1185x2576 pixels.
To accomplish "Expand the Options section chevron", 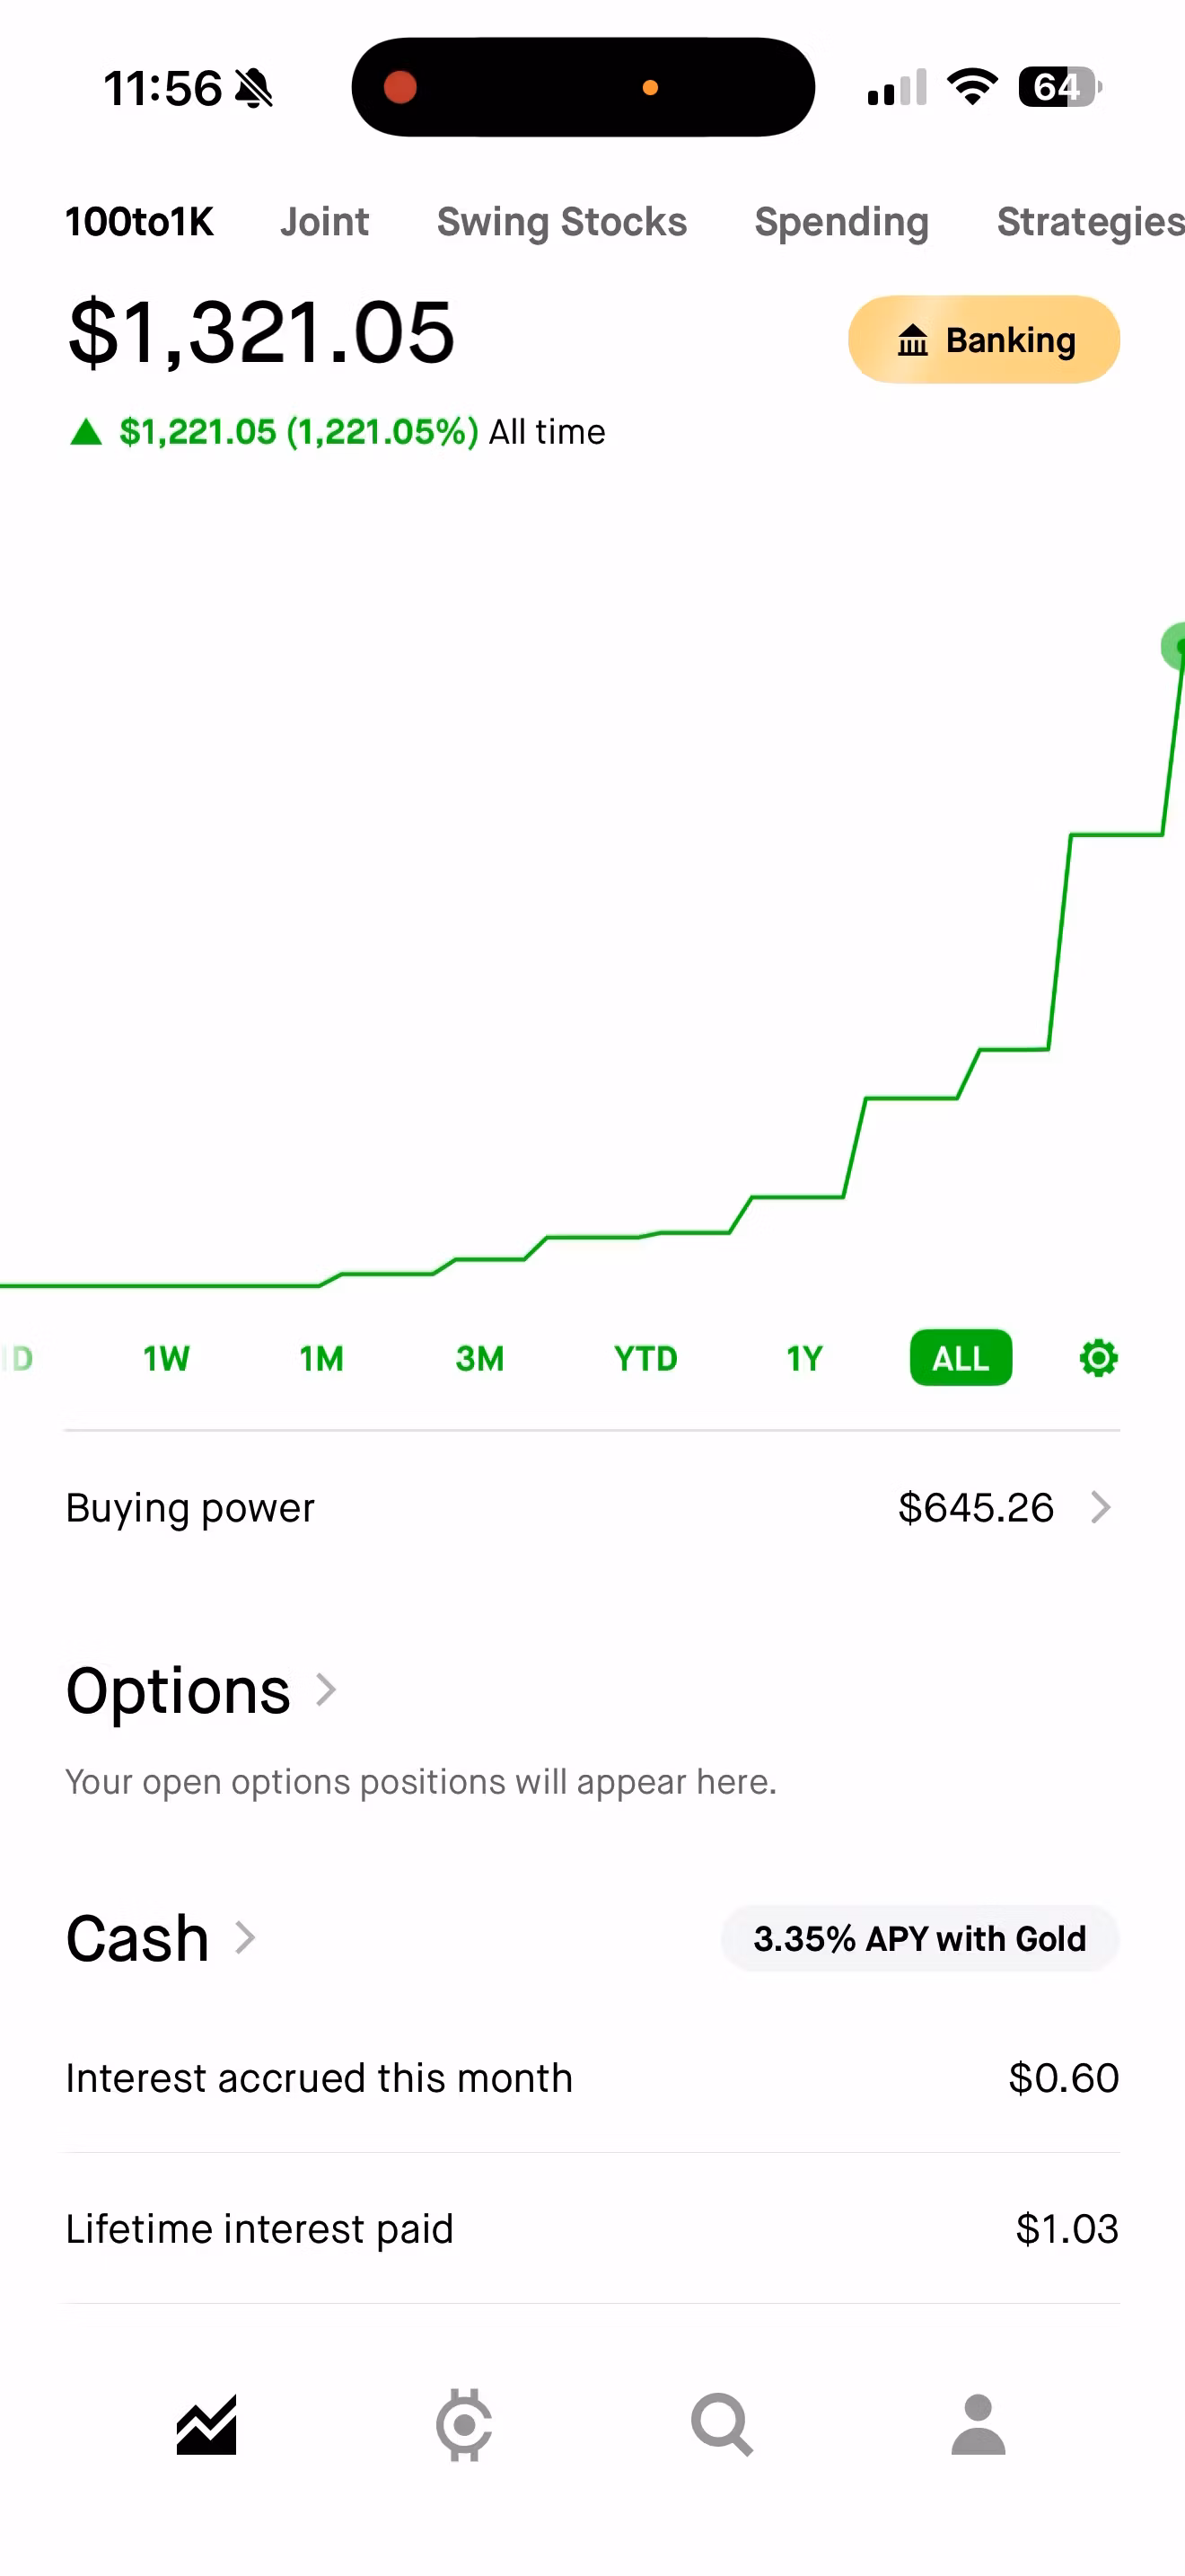I will click(326, 1690).
